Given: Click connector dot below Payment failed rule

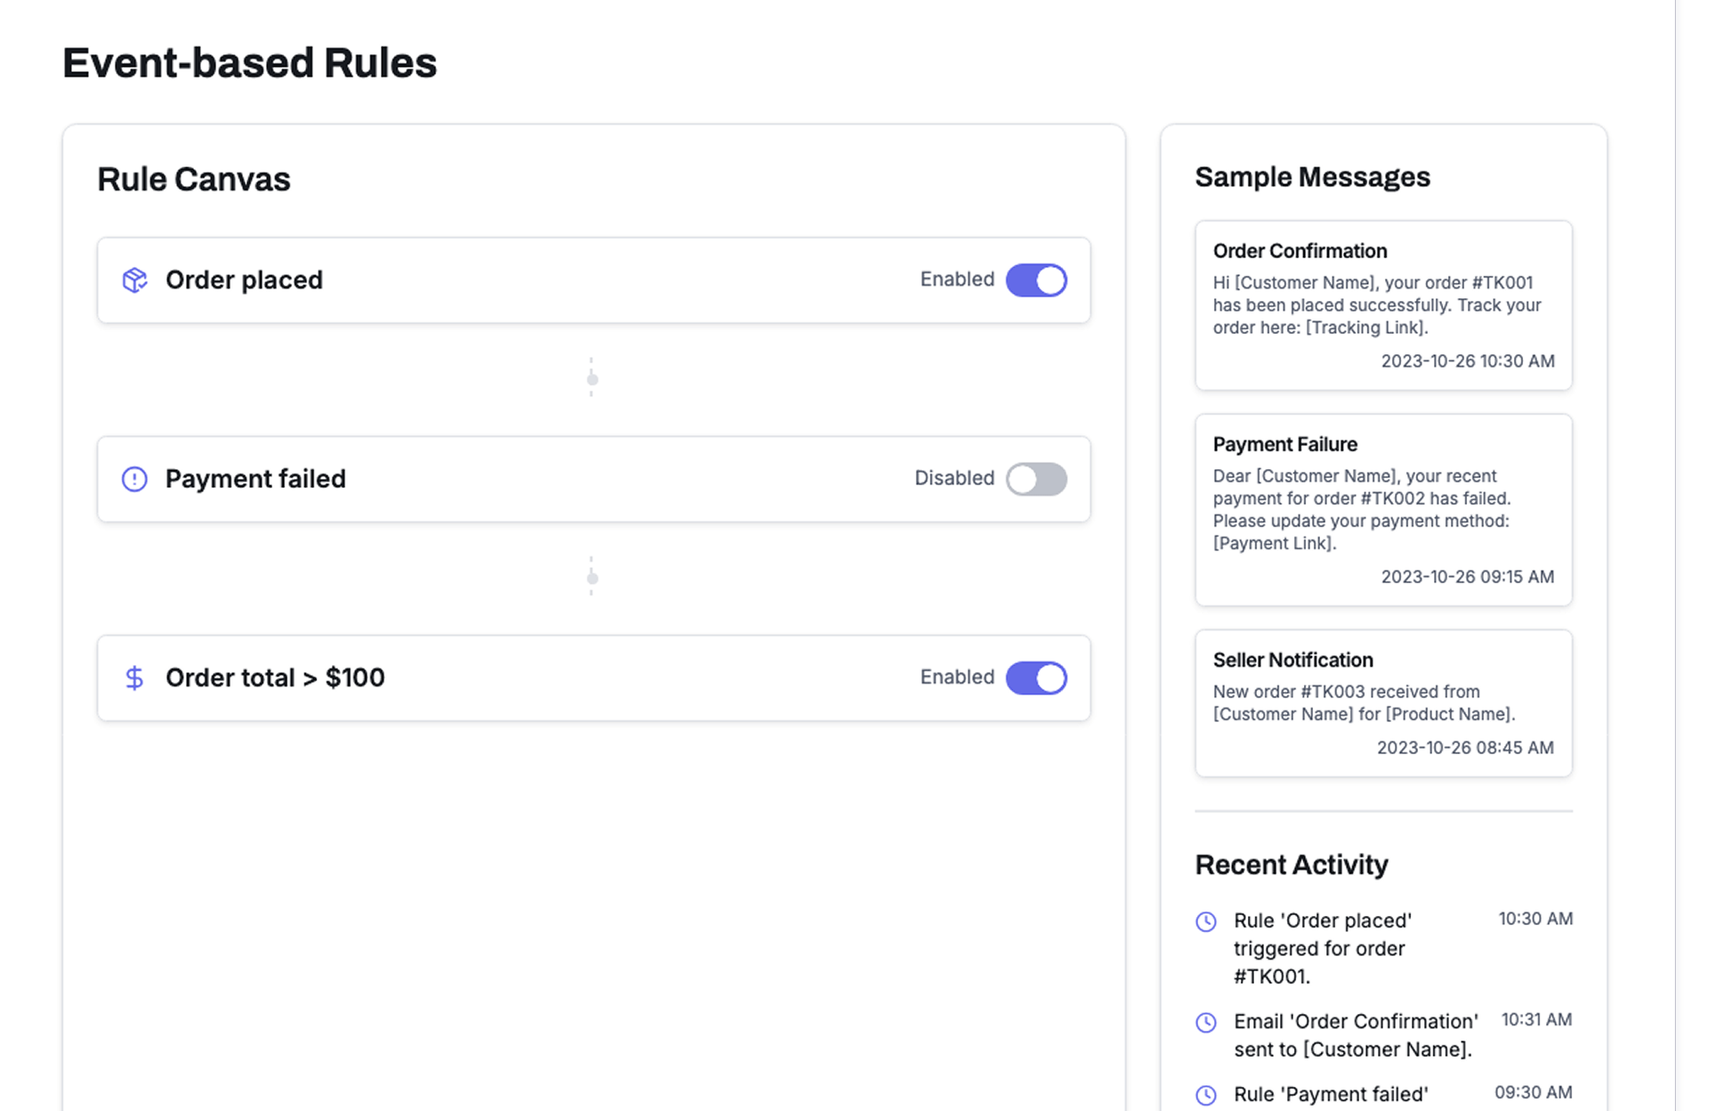Looking at the screenshot, I should coord(592,579).
